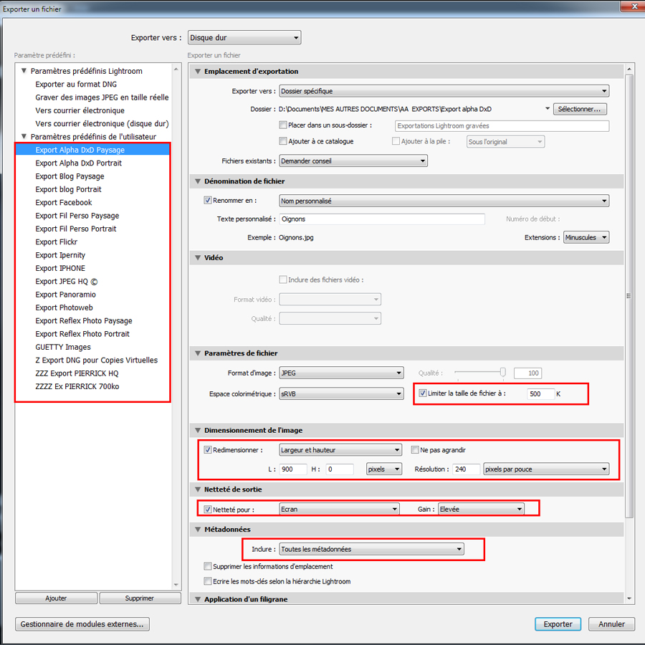Collapse the Emplacement d'exportation section triangle
Image resolution: width=645 pixels, height=645 pixels.
(197, 72)
